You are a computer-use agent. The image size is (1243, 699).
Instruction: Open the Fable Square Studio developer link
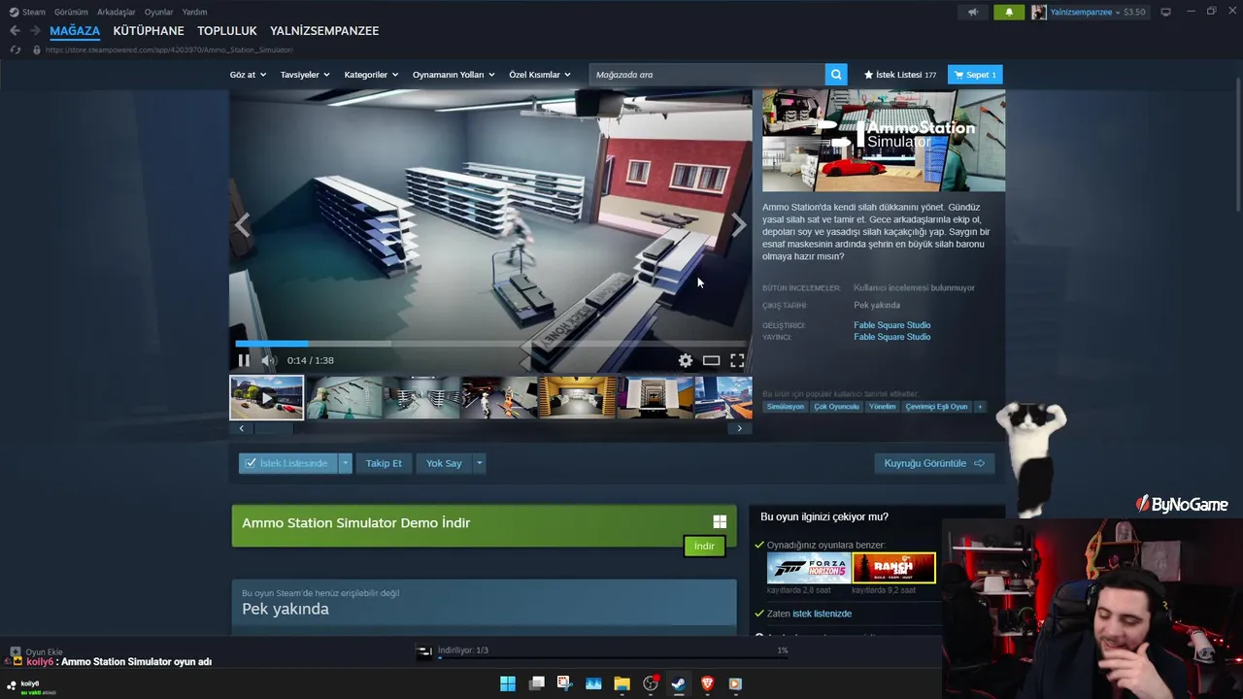point(892,325)
